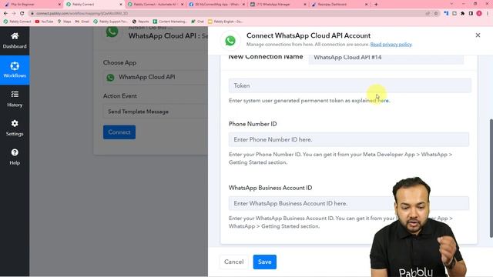Open the browser side panel icon
493x277 pixels.
pyautogui.click(x=471, y=14)
